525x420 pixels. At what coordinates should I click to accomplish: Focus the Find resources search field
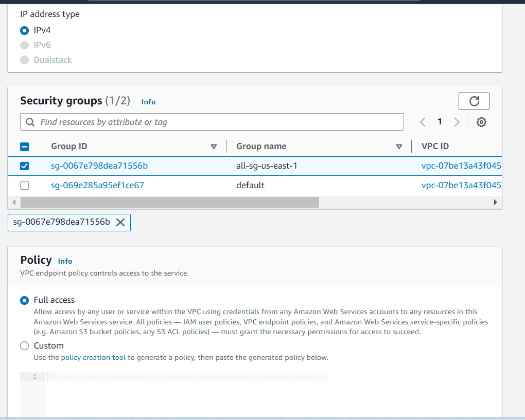click(x=212, y=122)
